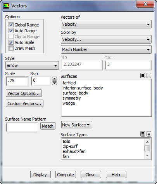
Task: Click the Display button
Action: coord(40,175)
